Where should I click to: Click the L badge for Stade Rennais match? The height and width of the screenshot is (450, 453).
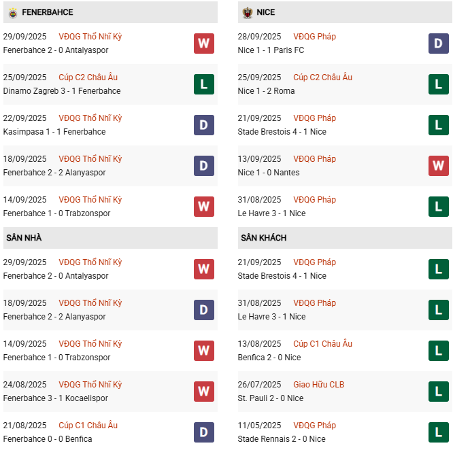coord(438,432)
